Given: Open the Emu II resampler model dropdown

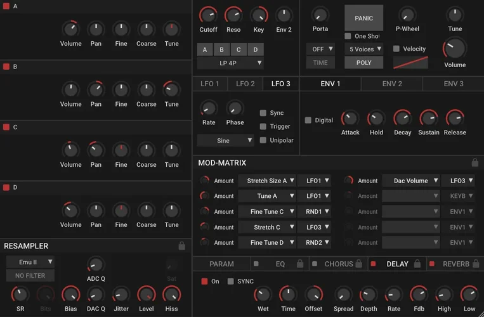Looking at the screenshot, I should pos(30,261).
